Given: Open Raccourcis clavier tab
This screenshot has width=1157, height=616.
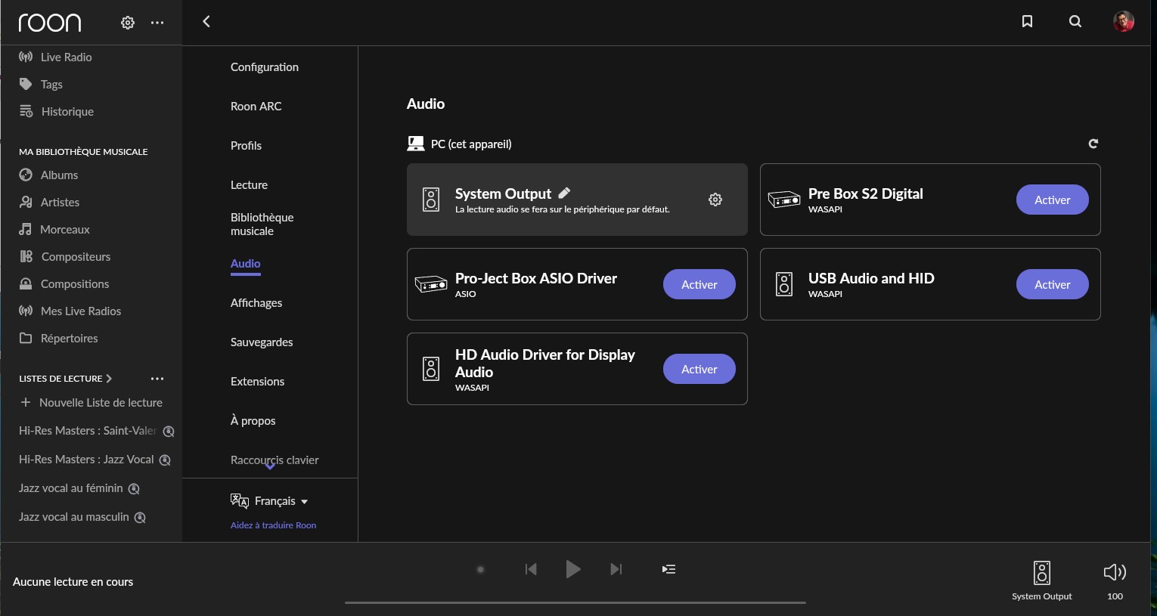Looking at the screenshot, I should (275, 460).
